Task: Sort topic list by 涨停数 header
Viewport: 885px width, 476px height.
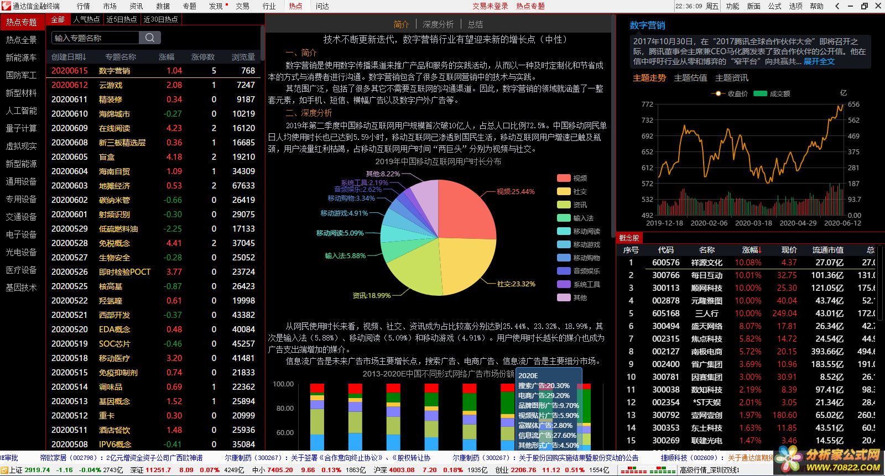Action: click(x=203, y=56)
